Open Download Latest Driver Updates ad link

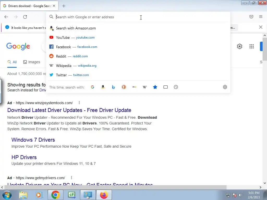coord(69,110)
